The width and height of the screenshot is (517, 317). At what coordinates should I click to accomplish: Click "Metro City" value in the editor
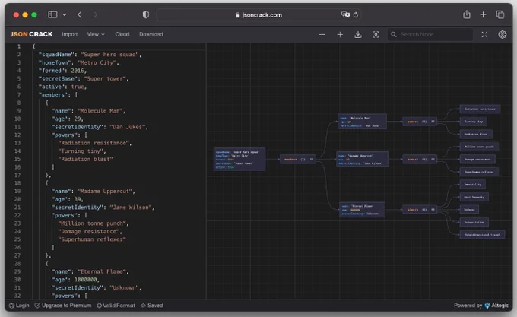click(x=97, y=62)
